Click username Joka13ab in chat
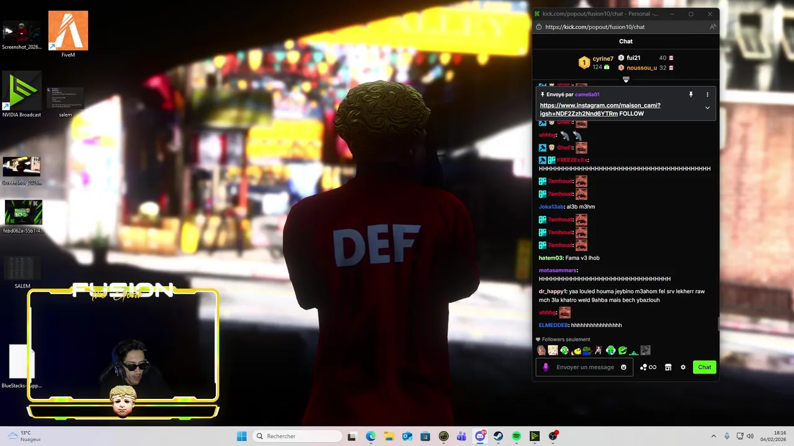 point(551,207)
